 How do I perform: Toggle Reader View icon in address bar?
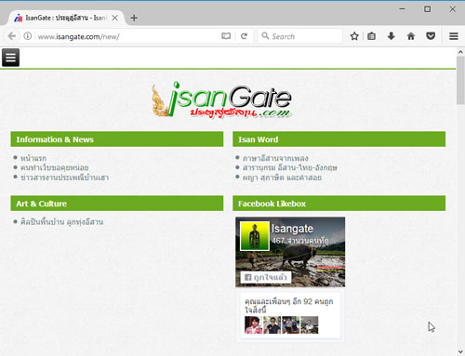[226, 36]
